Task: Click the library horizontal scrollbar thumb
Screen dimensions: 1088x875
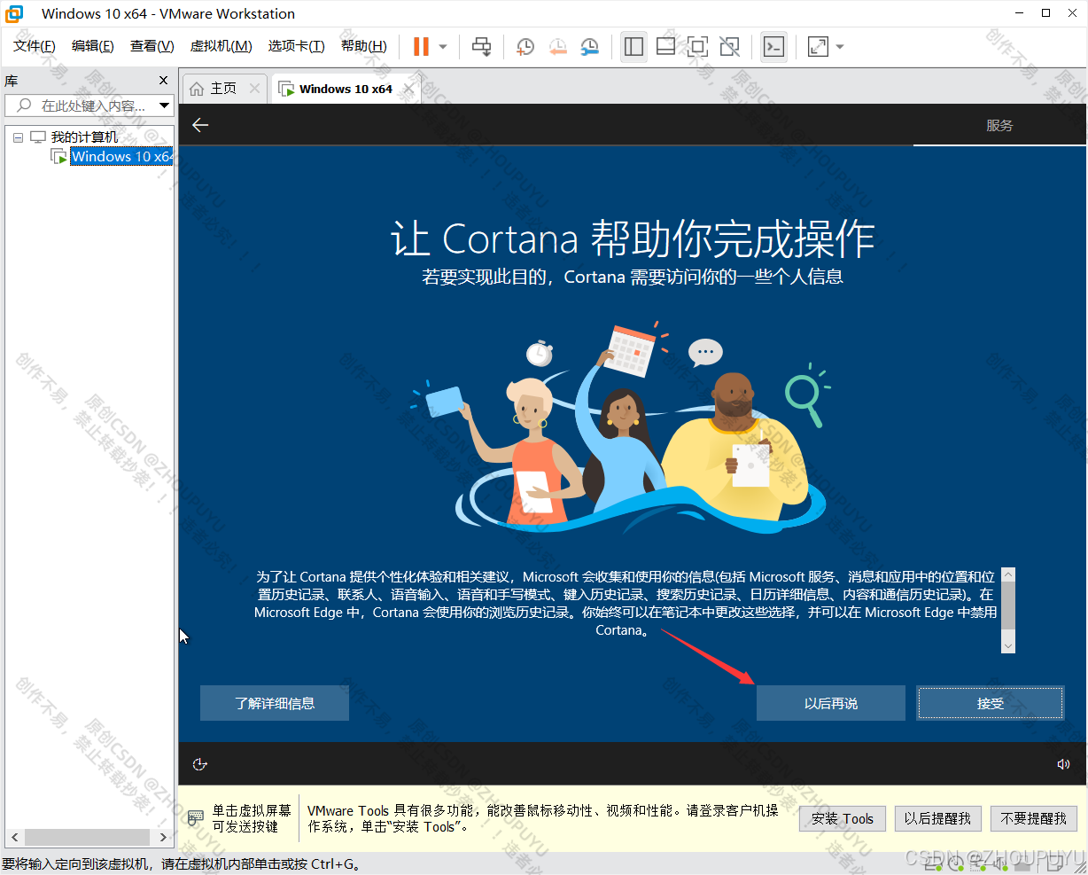Action: (x=87, y=837)
